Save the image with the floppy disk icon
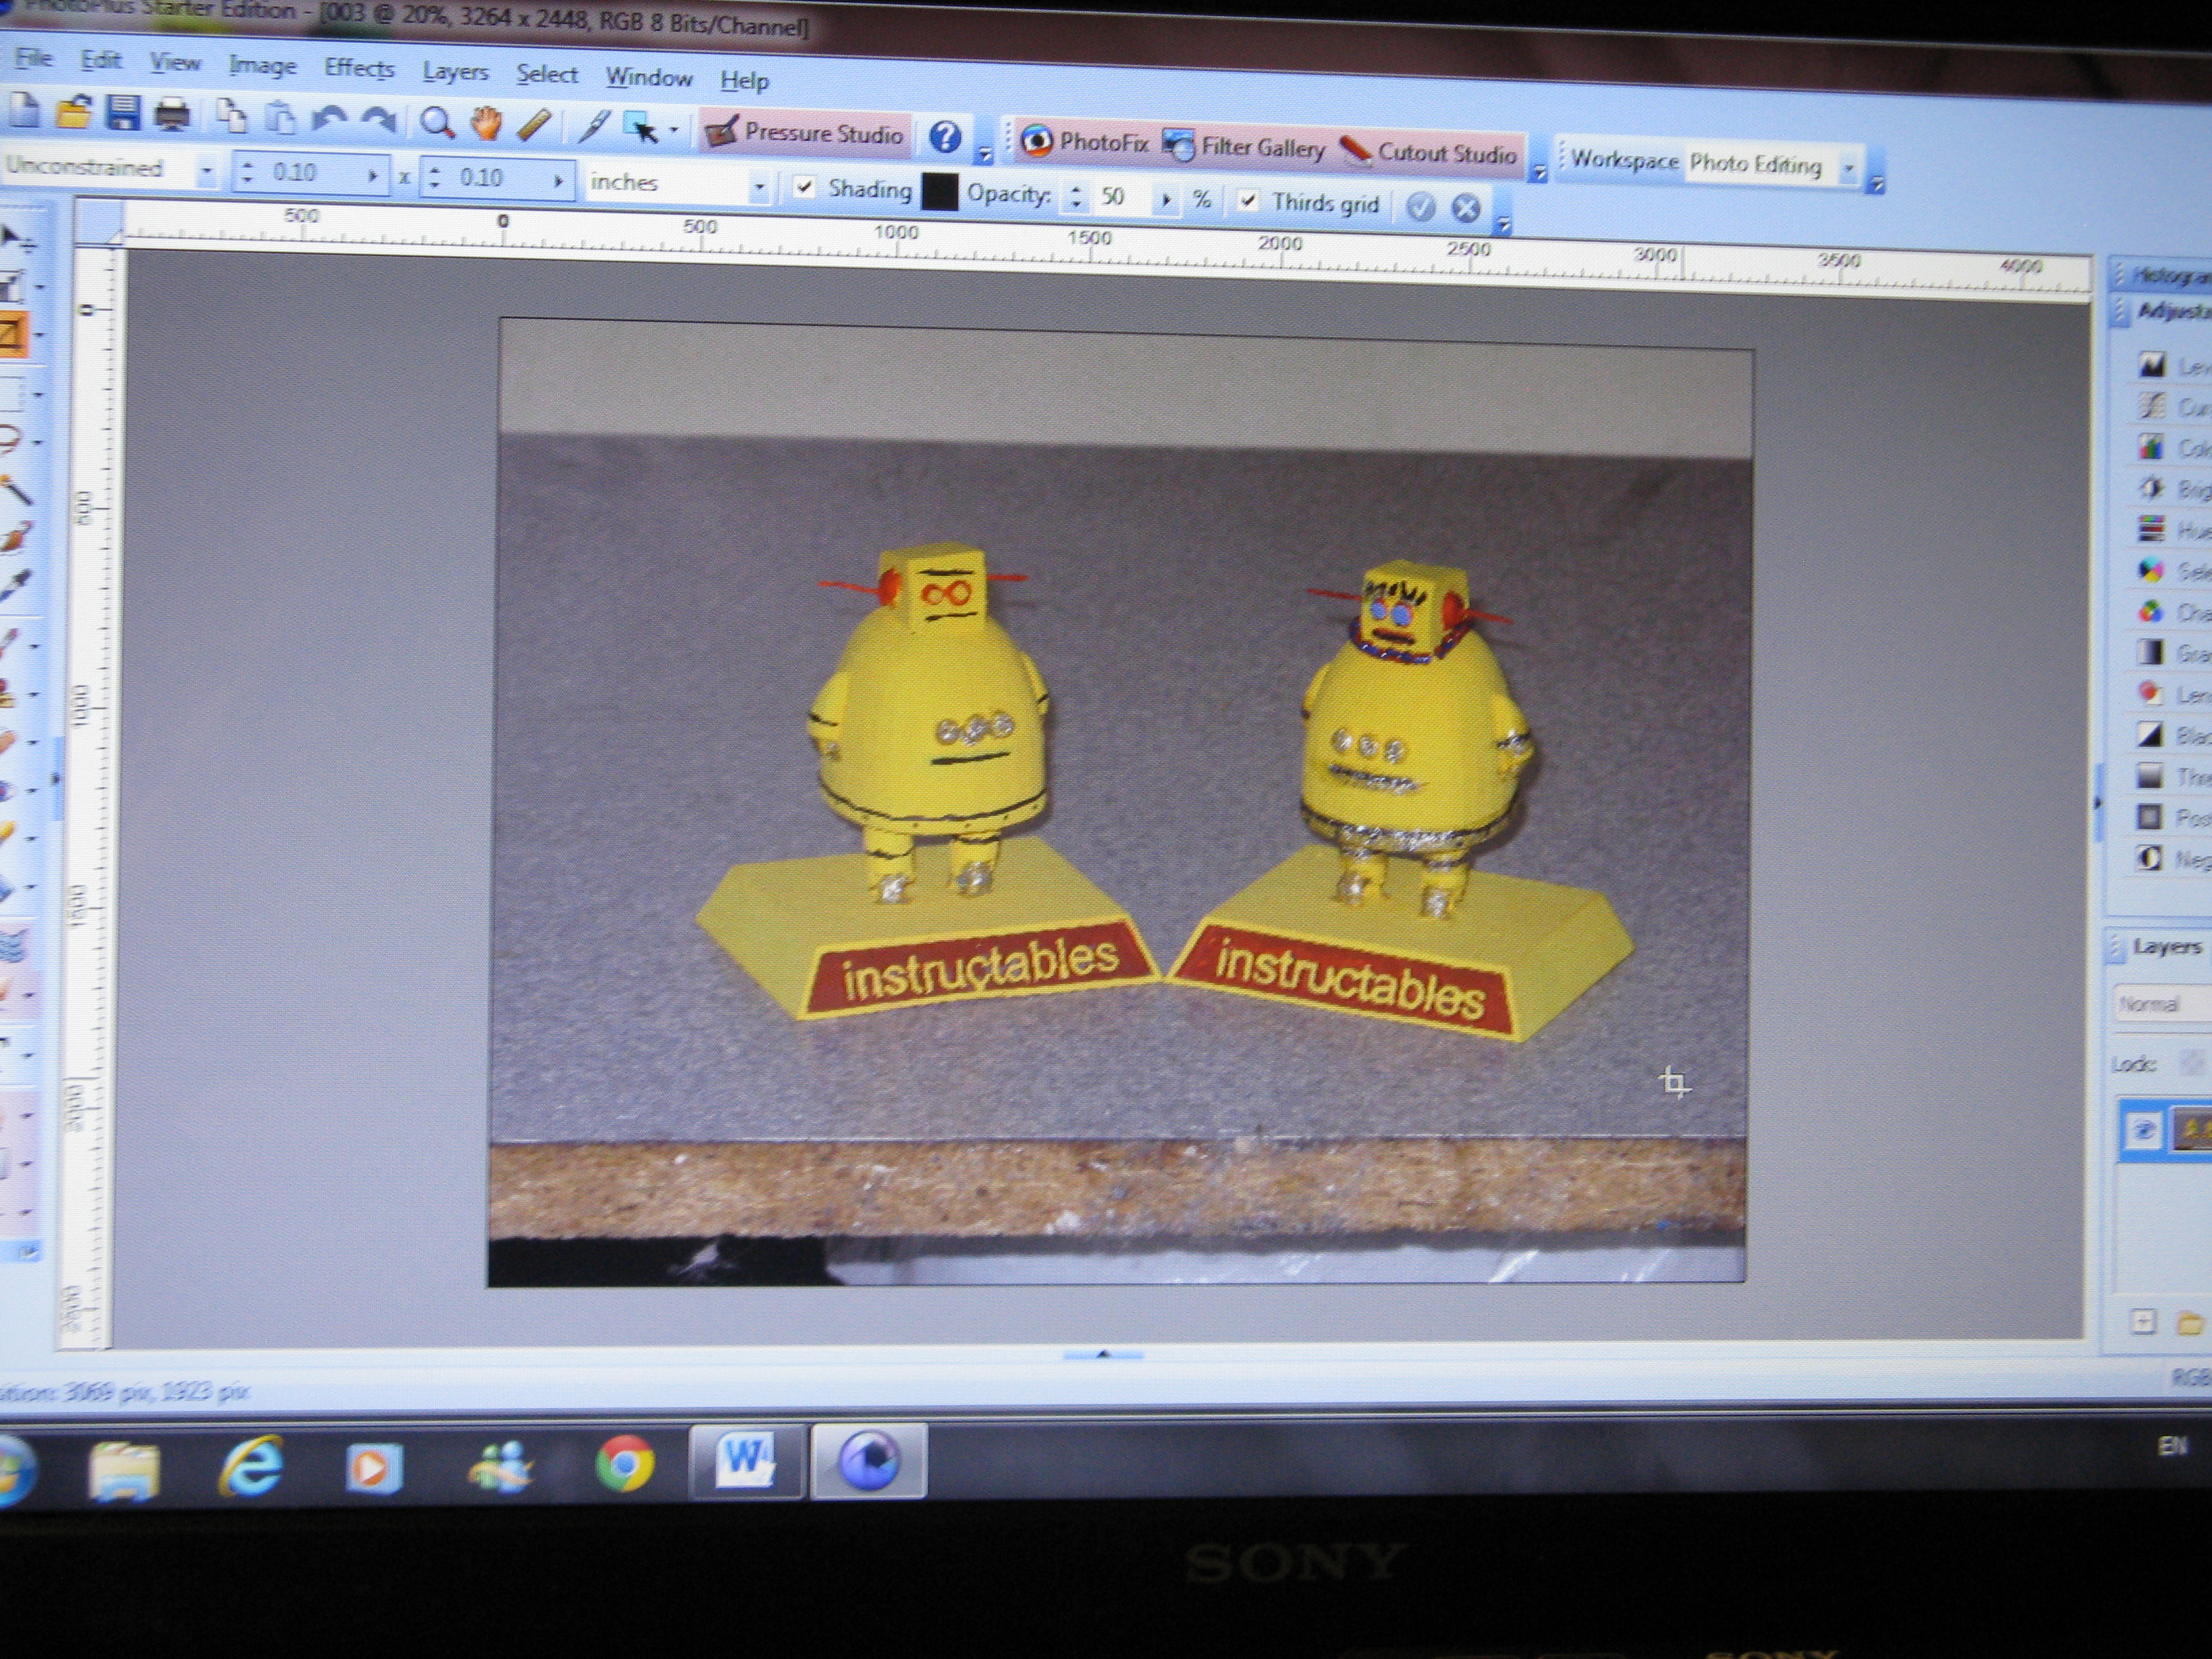Screen dimensions: 2212x1659 coord(123,113)
